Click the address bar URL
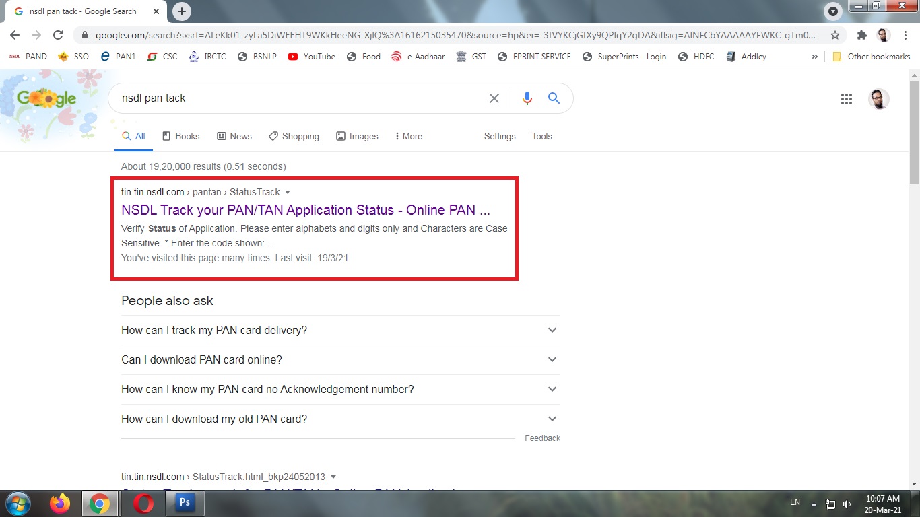The height and width of the screenshot is (517, 920). [x=455, y=35]
